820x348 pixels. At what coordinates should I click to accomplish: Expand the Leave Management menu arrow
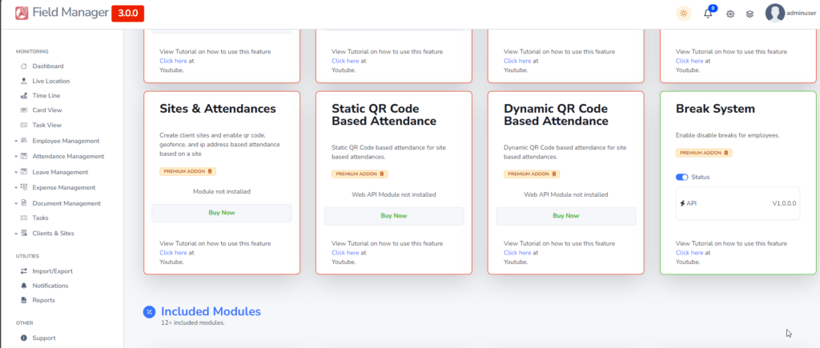click(17, 172)
